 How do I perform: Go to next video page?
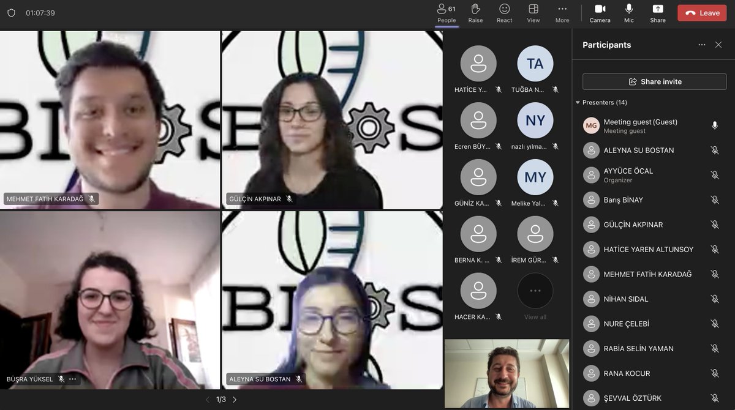234,400
